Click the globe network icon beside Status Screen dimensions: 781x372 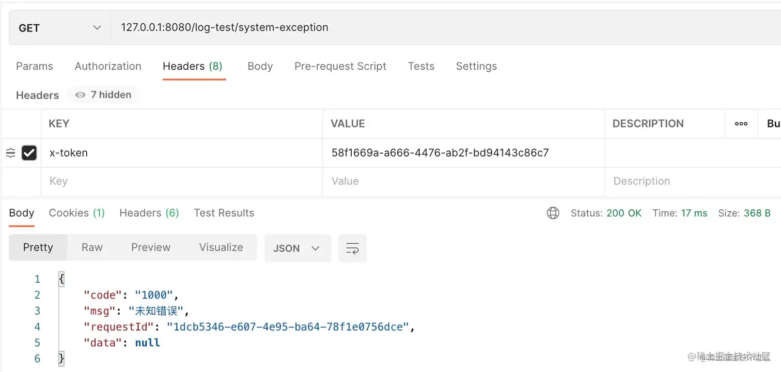(x=553, y=213)
